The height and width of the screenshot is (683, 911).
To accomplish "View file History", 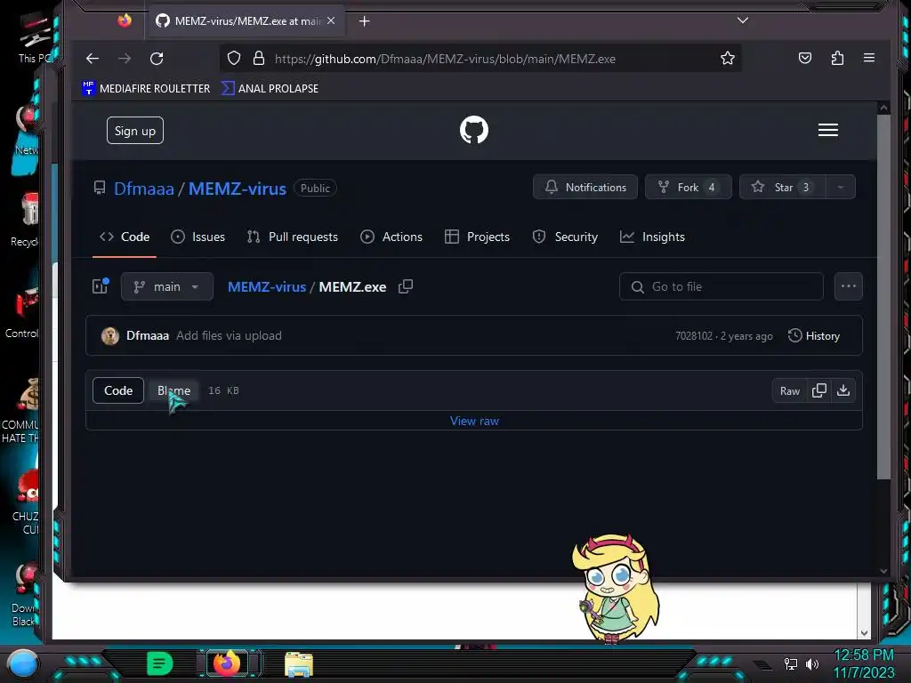I will 814,335.
